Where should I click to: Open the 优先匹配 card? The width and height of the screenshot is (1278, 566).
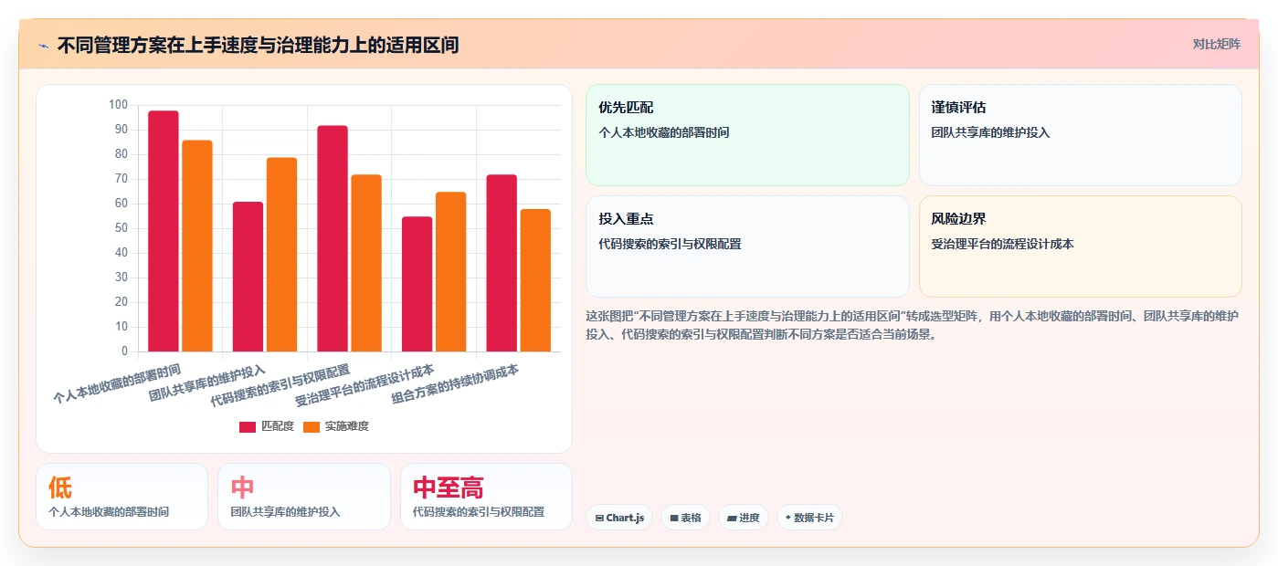747,135
